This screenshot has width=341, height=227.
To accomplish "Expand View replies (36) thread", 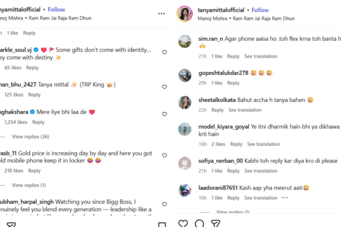I will tap(31, 137).
